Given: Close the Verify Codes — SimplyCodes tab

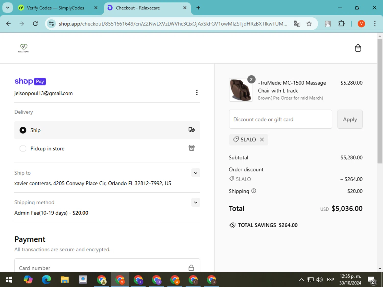Looking at the screenshot, I should tap(96, 8).
